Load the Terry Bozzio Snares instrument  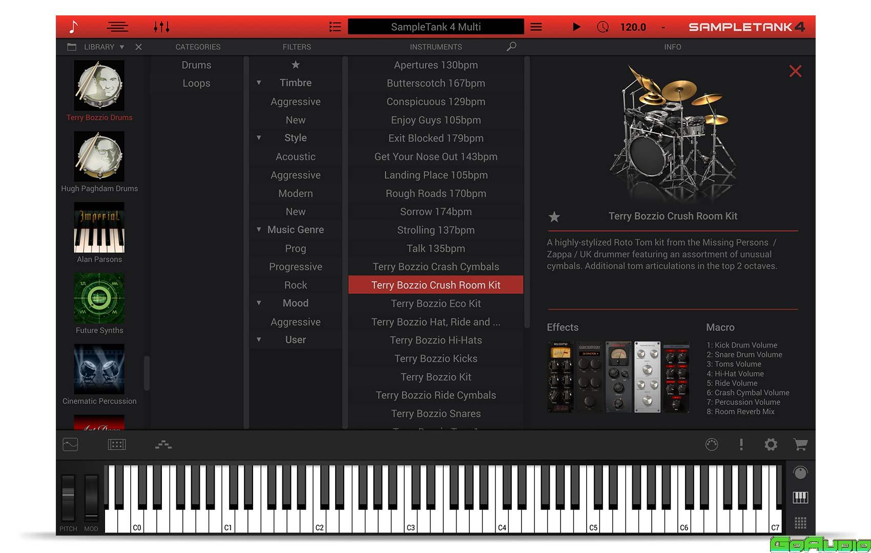coord(436,414)
